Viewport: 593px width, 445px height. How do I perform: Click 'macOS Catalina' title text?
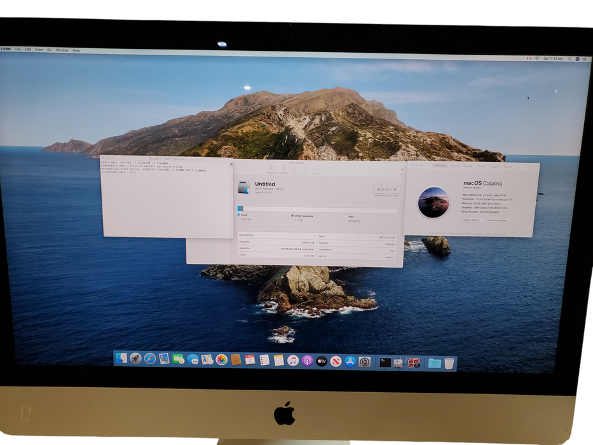point(482,183)
